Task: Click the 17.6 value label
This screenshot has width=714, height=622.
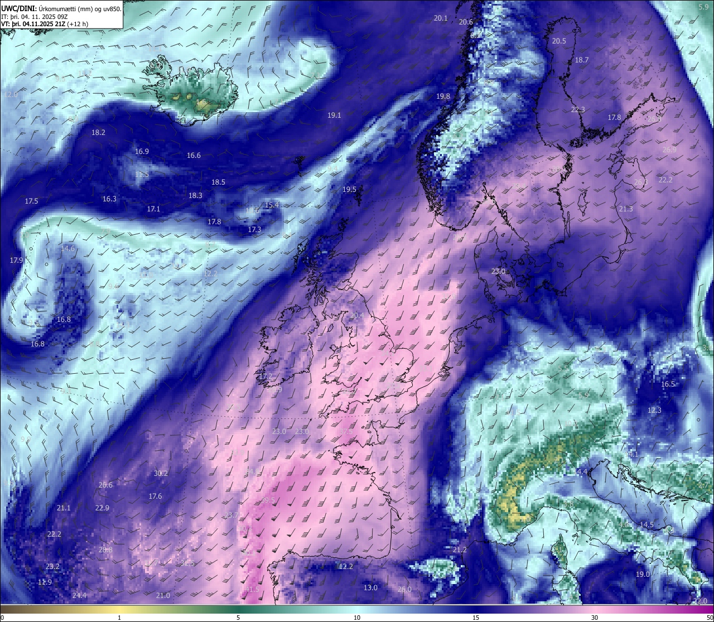Action: coord(155,496)
